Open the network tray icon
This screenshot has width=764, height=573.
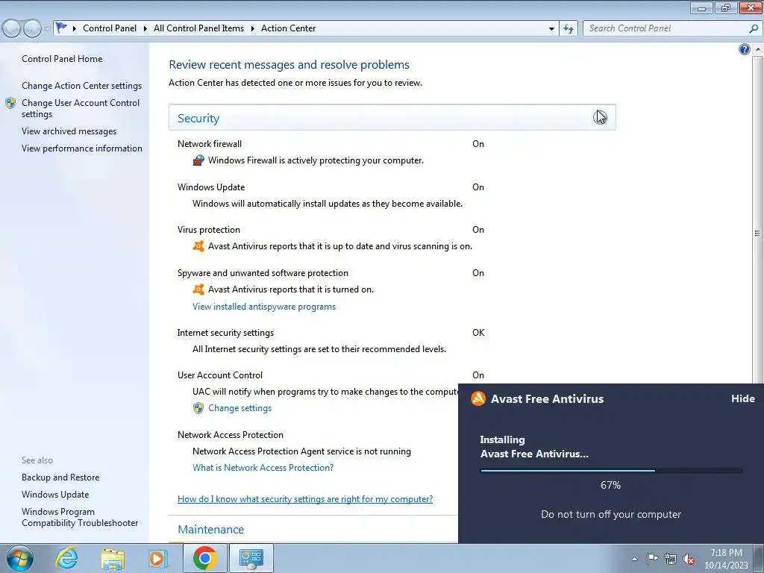(671, 559)
